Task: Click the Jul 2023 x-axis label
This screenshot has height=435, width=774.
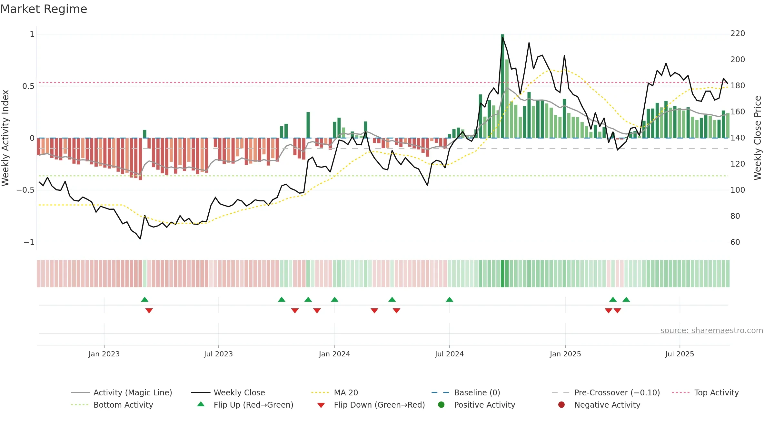Action: tap(218, 354)
